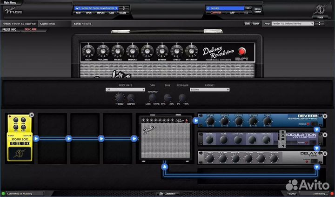Toggle the Delay rack power switch
Viewport: 335px width, 197px height.
pyautogui.click(x=314, y=161)
